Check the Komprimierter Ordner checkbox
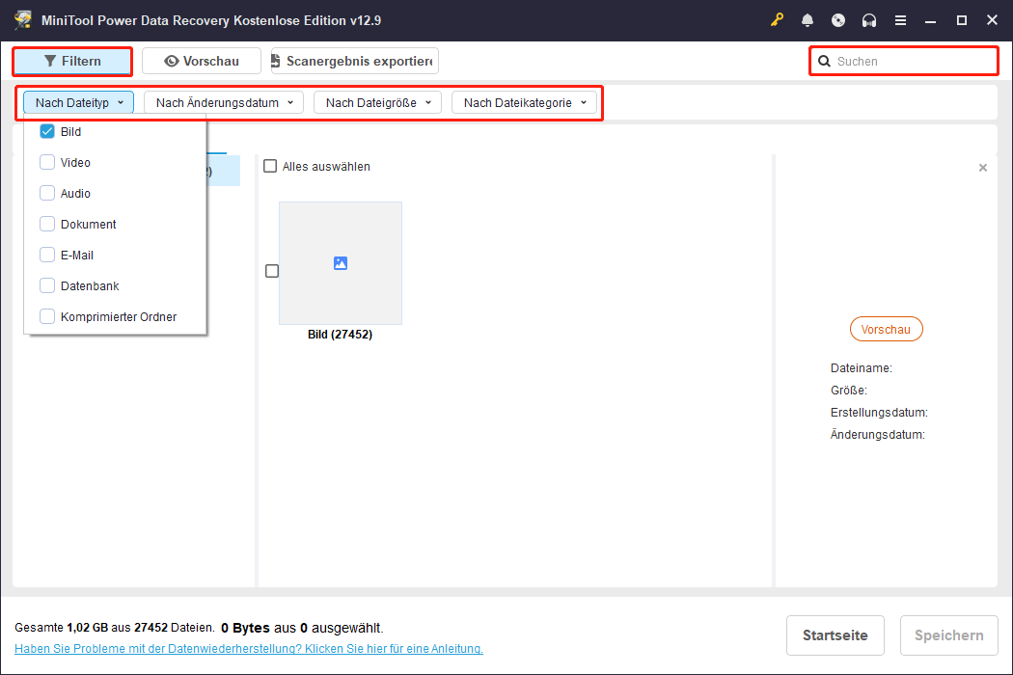Image resolution: width=1013 pixels, height=675 pixels. 47,316
